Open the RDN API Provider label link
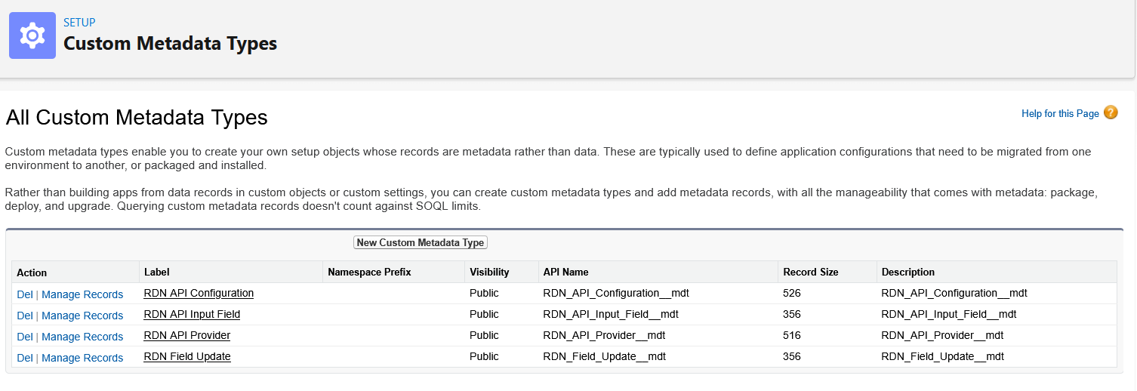Viewport: 1137px width, 391px height. tap(186, 335)
